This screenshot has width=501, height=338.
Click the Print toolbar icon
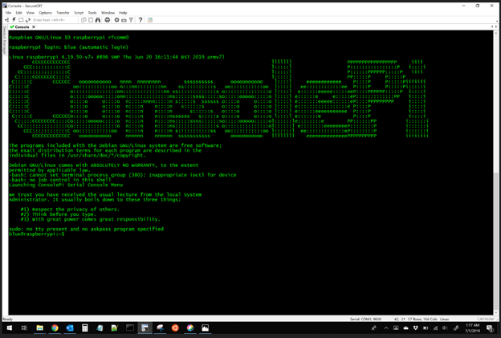click(108, 20)
